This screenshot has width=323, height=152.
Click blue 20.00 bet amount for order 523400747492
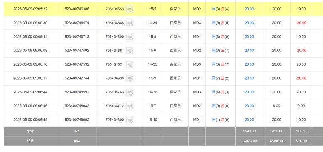[249, 50]
